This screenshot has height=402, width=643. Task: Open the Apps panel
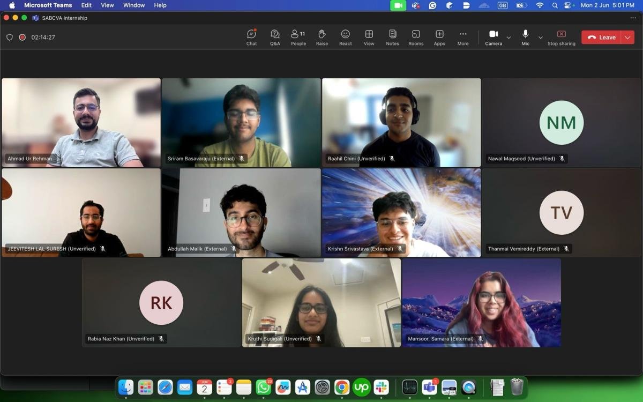point(439,37)
